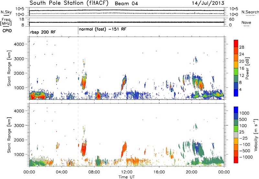Click the '16' tick on Power colorbar

[x=242, y=68]
